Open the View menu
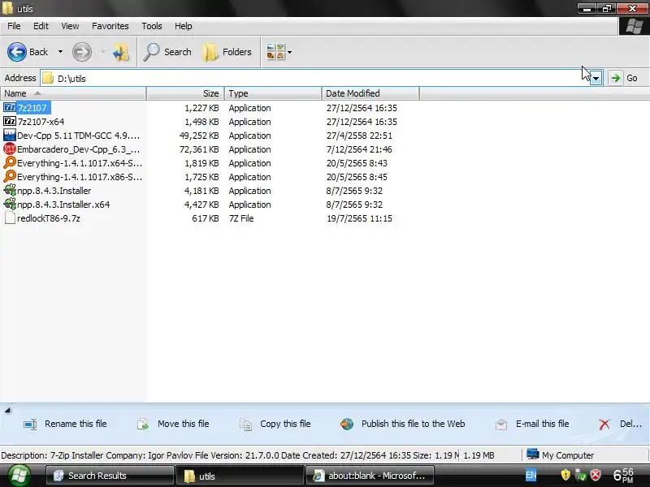The image size is (650, 487). tap(70, 26)
